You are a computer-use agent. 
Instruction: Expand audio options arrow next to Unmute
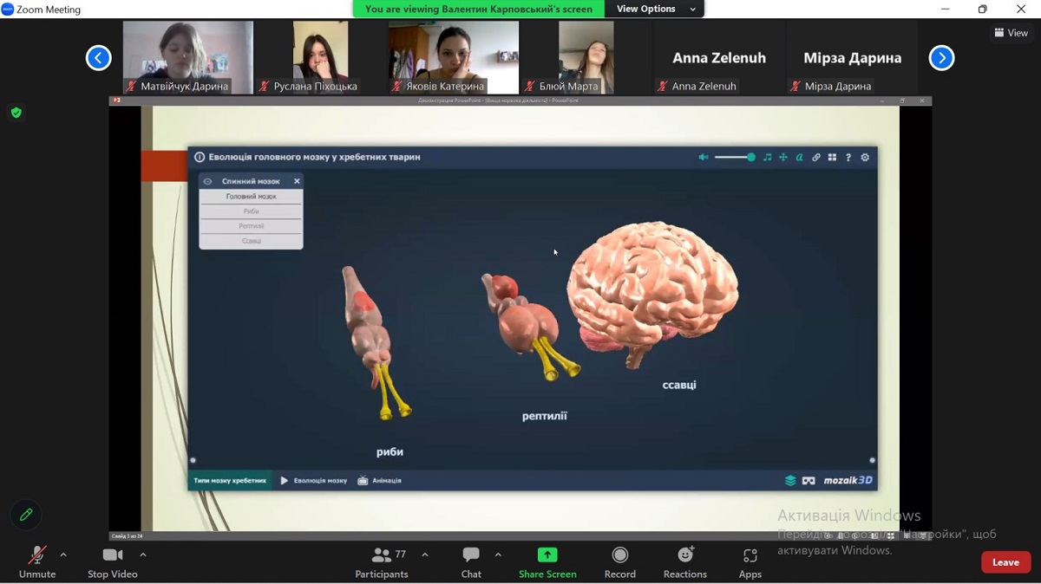click(63, 555)
